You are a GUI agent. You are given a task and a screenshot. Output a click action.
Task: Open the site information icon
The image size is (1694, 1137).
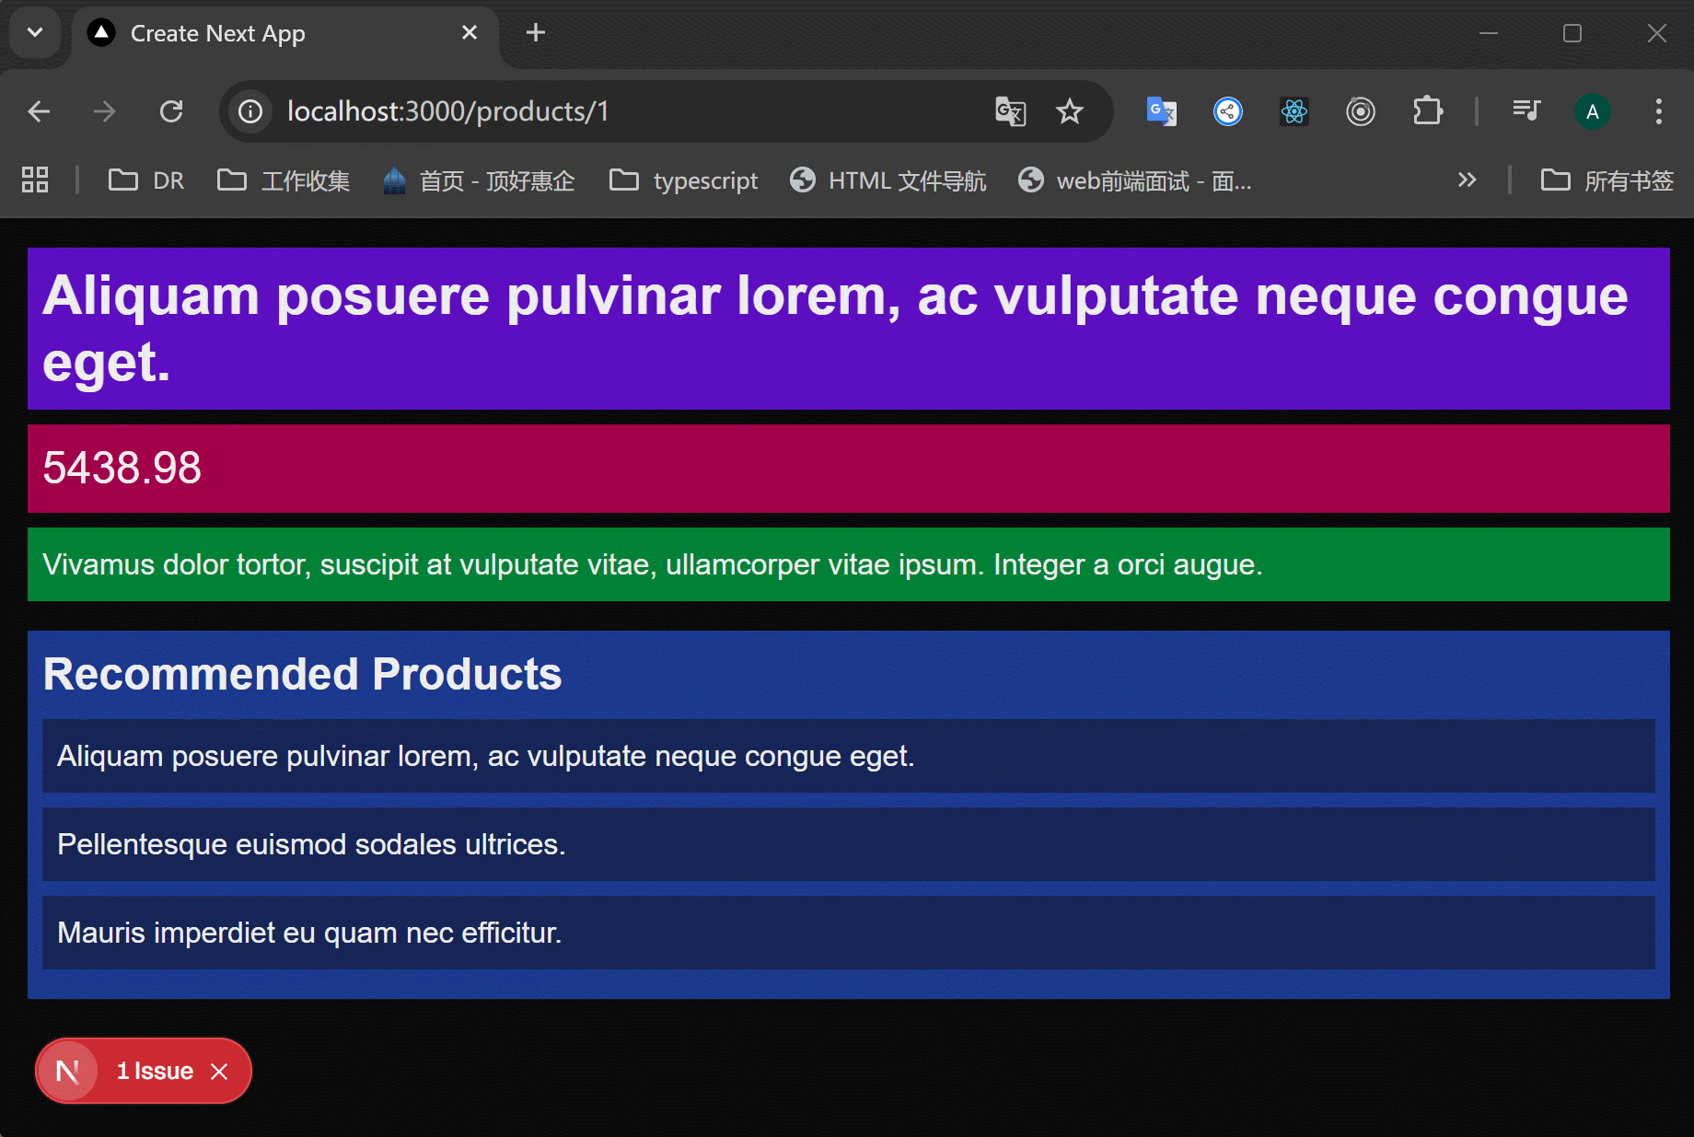pyautogui.click(x=250, y=112)
